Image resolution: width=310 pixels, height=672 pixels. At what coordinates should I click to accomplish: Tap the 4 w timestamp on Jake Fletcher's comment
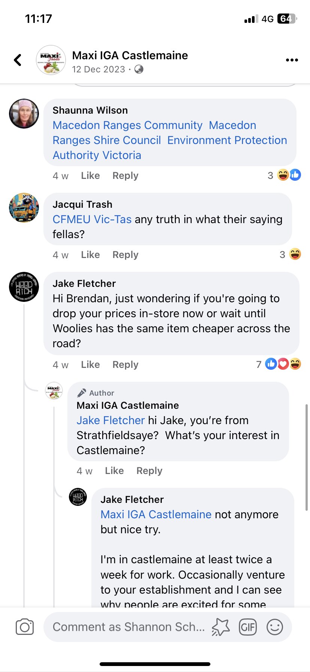tap(61, 364)
